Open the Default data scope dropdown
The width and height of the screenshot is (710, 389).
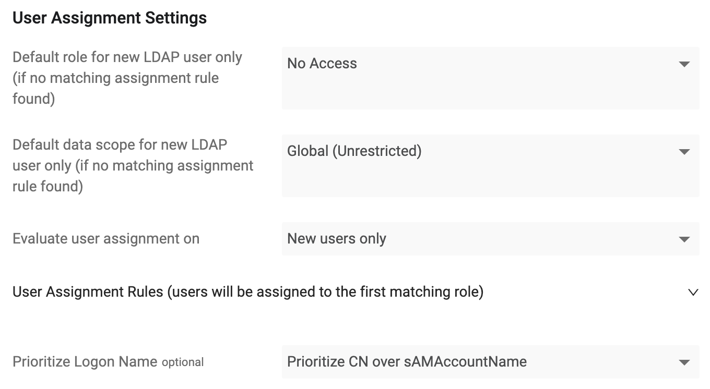(x=490, y=166)
